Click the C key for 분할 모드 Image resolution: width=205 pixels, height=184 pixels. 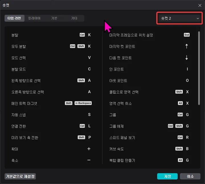point(89,69)
